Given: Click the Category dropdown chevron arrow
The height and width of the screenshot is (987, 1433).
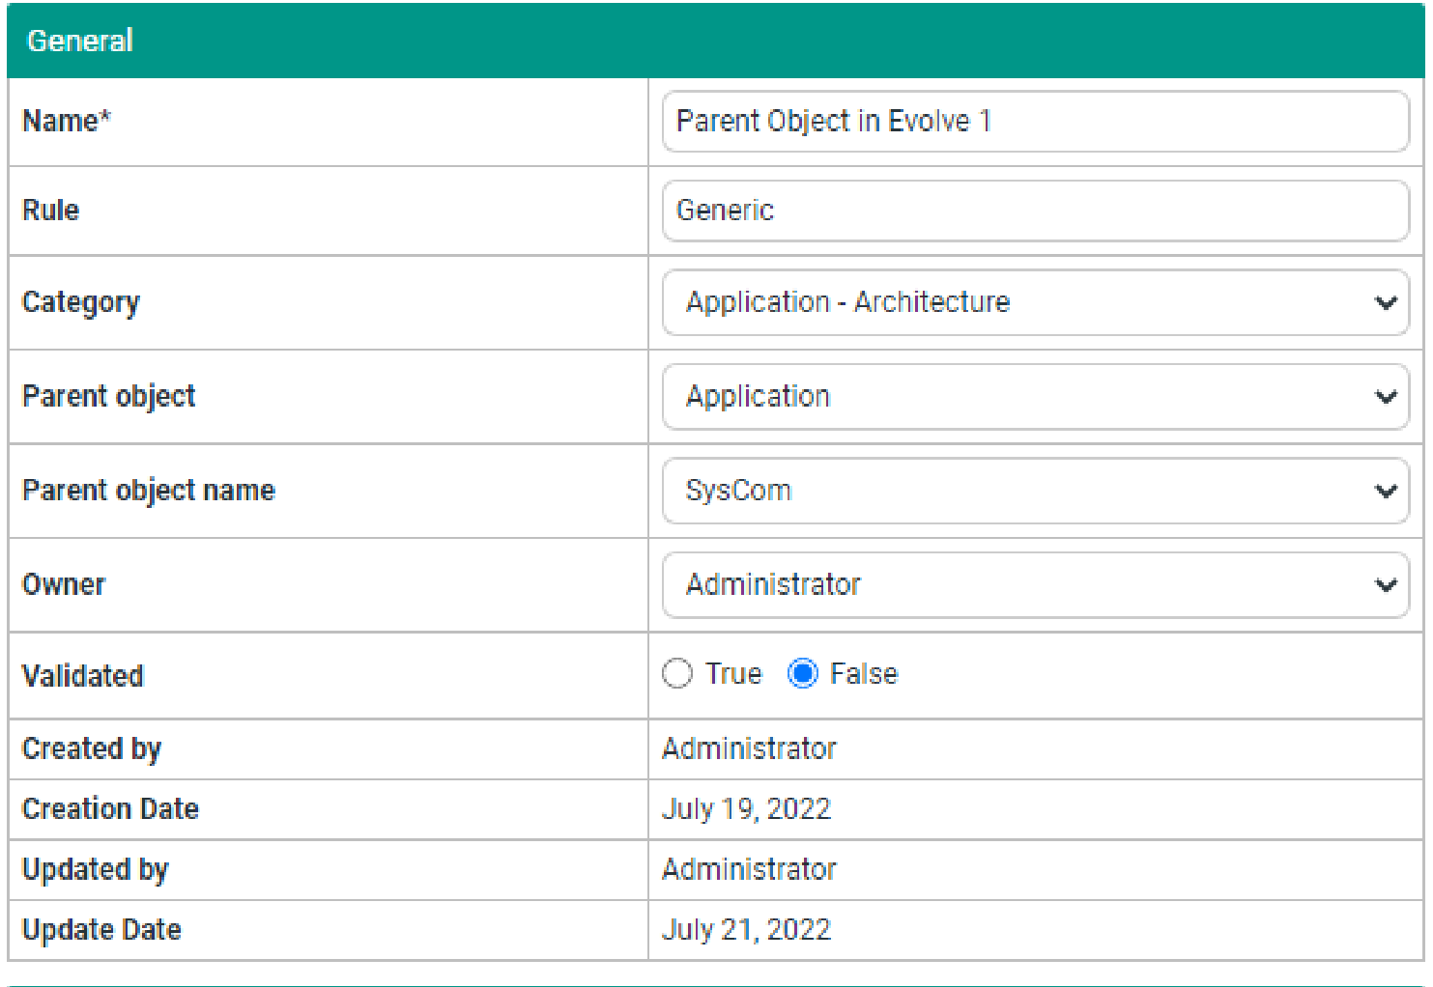Looking at the screenshot, I should click(1386, 303).
